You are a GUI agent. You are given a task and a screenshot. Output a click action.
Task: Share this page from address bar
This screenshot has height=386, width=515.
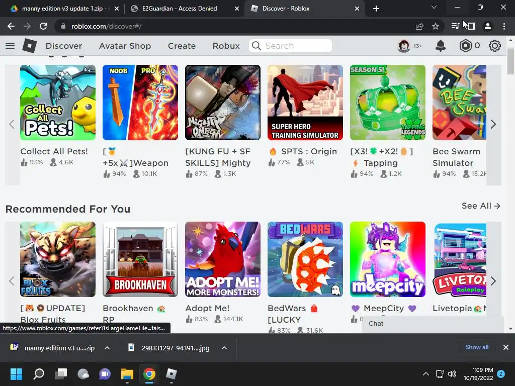(x=419, y=26)
